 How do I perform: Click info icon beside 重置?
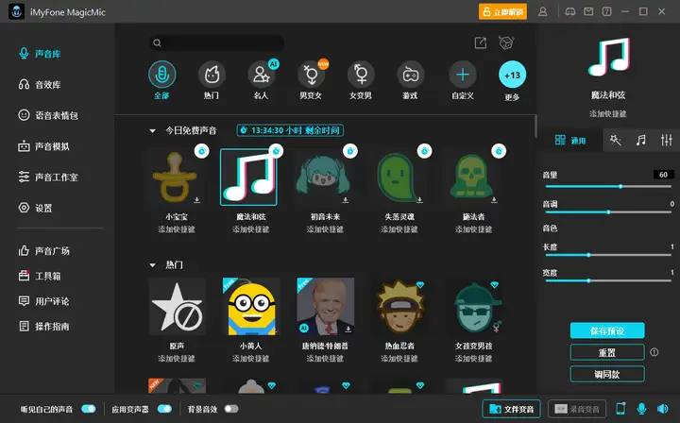pyautogui.click(x=654, y=352)
